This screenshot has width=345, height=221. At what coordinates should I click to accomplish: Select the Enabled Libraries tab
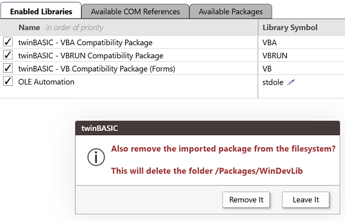[41, 11]
